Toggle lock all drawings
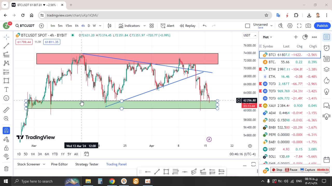The height and width of the screenshot is (186, 332). tap(6, 148)
